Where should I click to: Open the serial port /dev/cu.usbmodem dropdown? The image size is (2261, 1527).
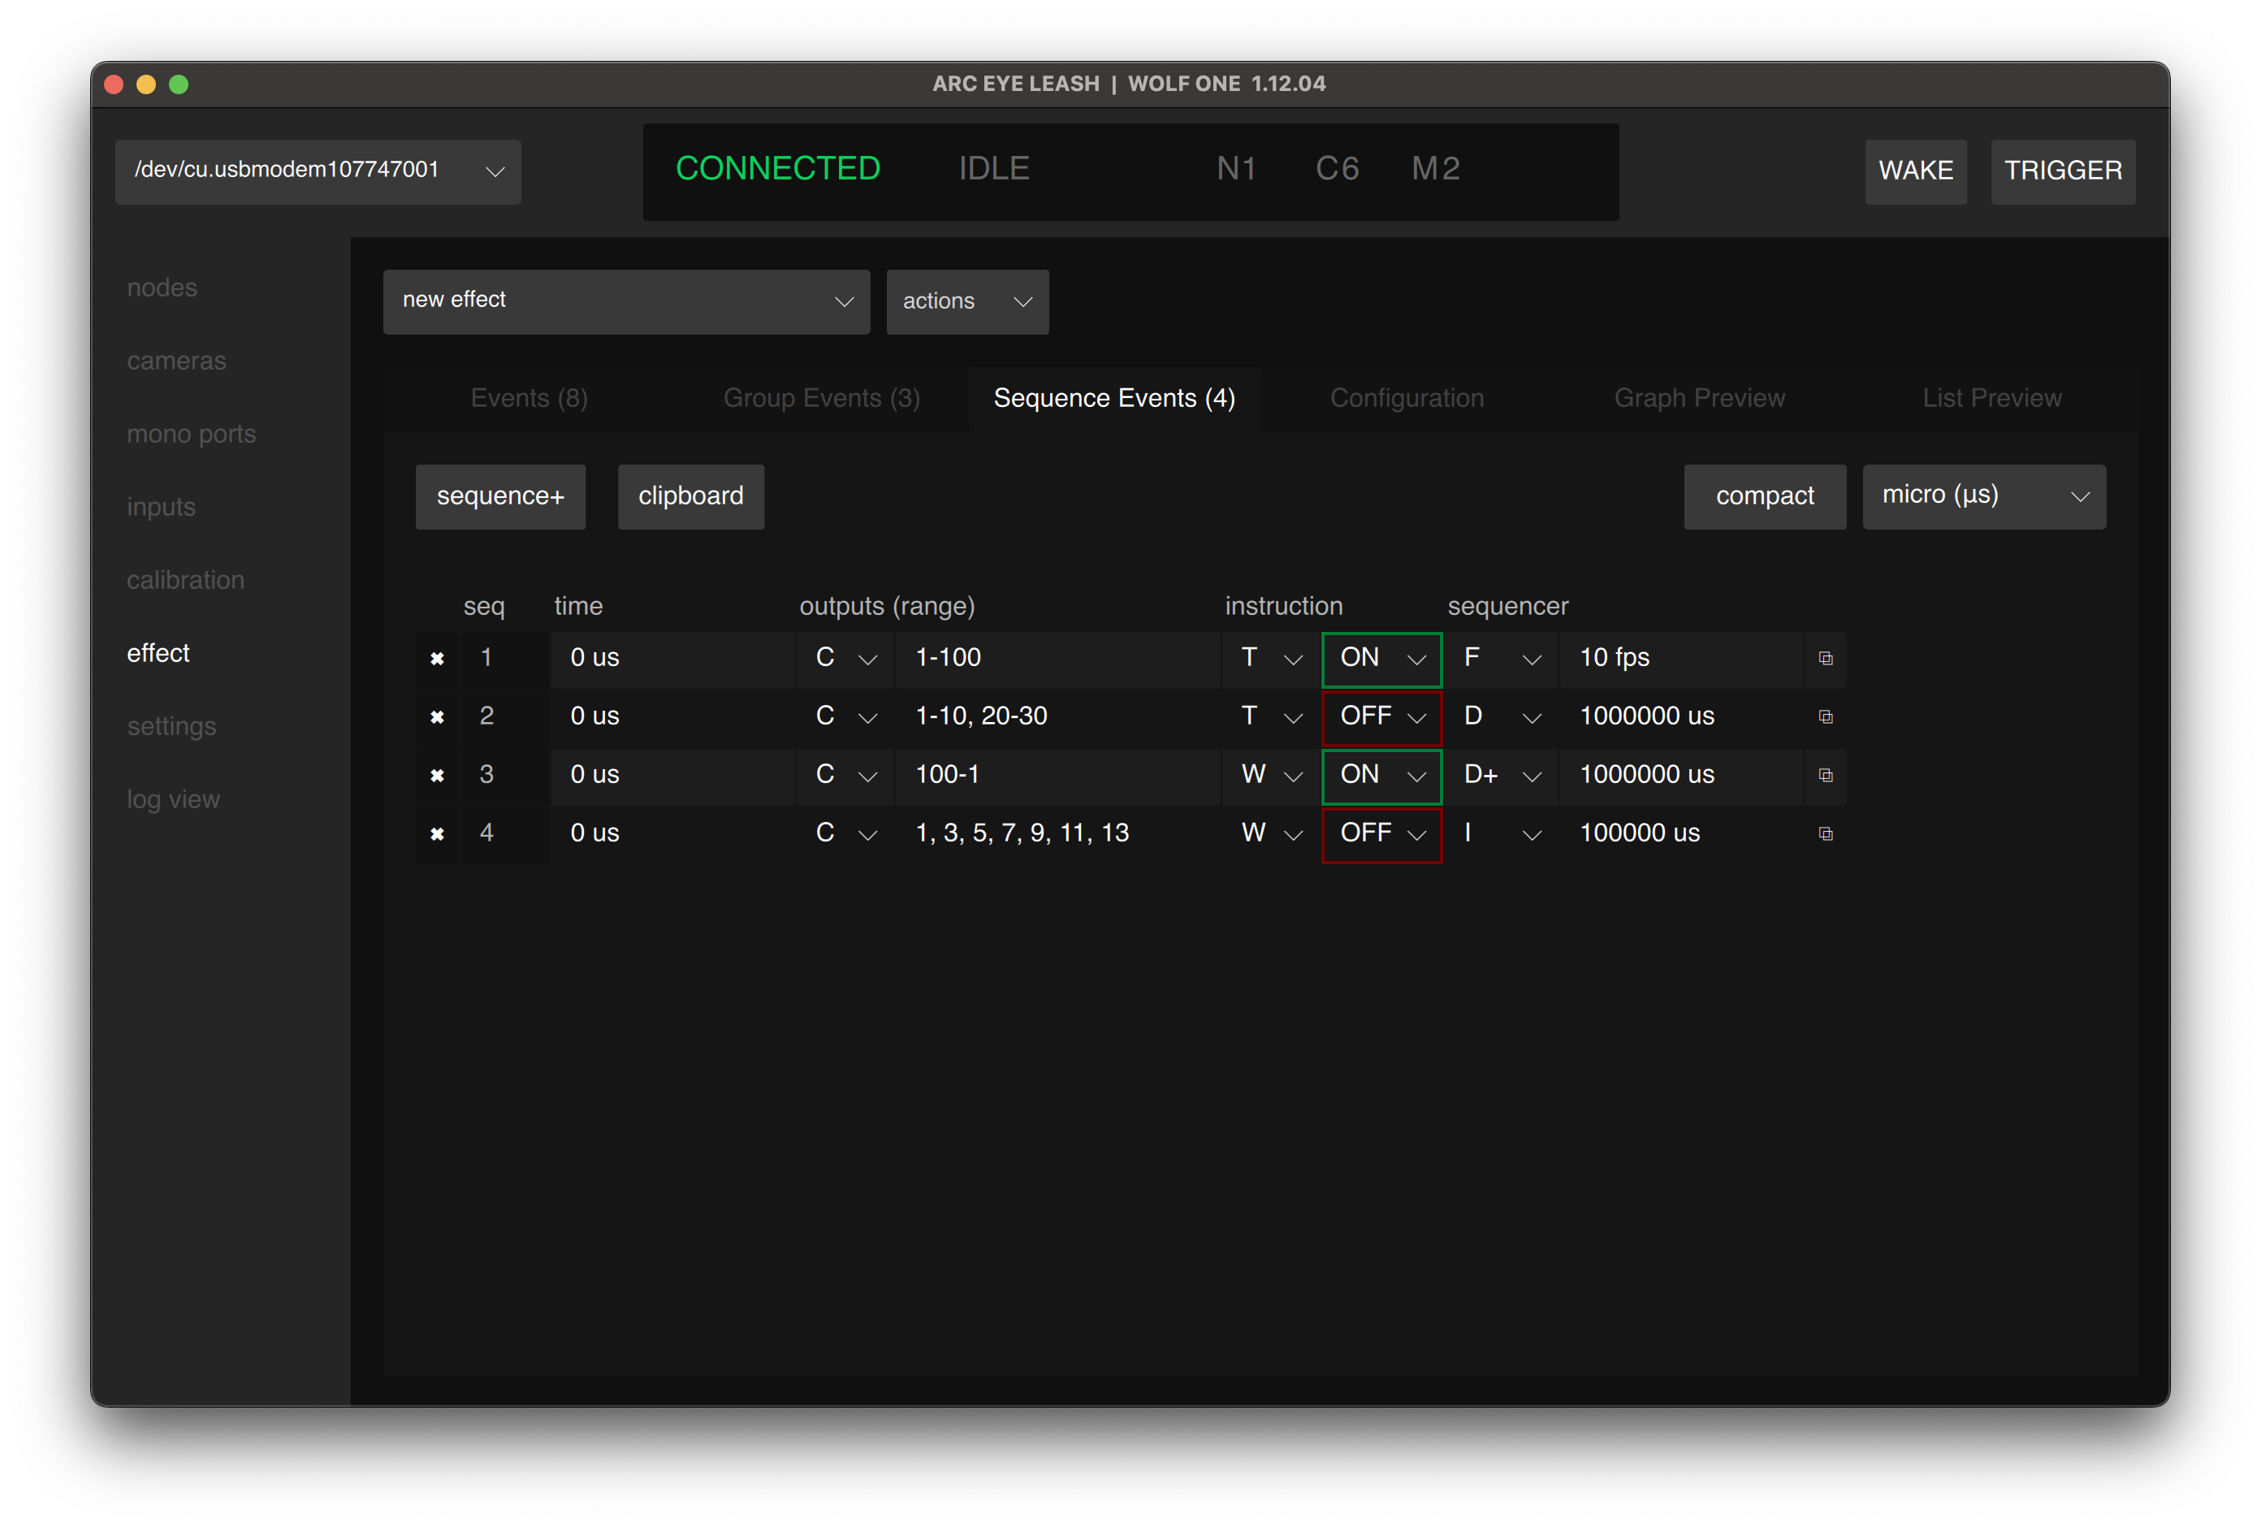point(318,171)
